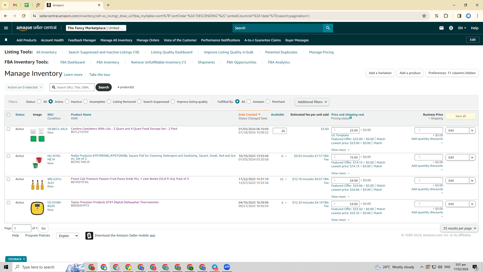This screenshot has height=272, width=483.
Task: Go back to the previous page
Action: (6, 16)
